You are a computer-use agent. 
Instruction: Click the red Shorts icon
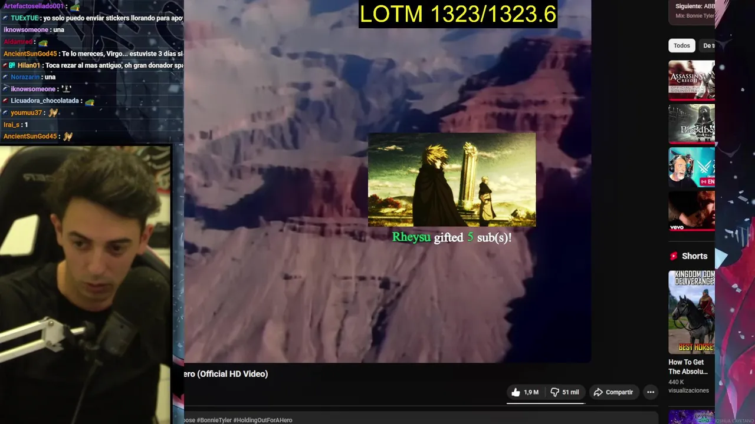[x=674, y=256]
